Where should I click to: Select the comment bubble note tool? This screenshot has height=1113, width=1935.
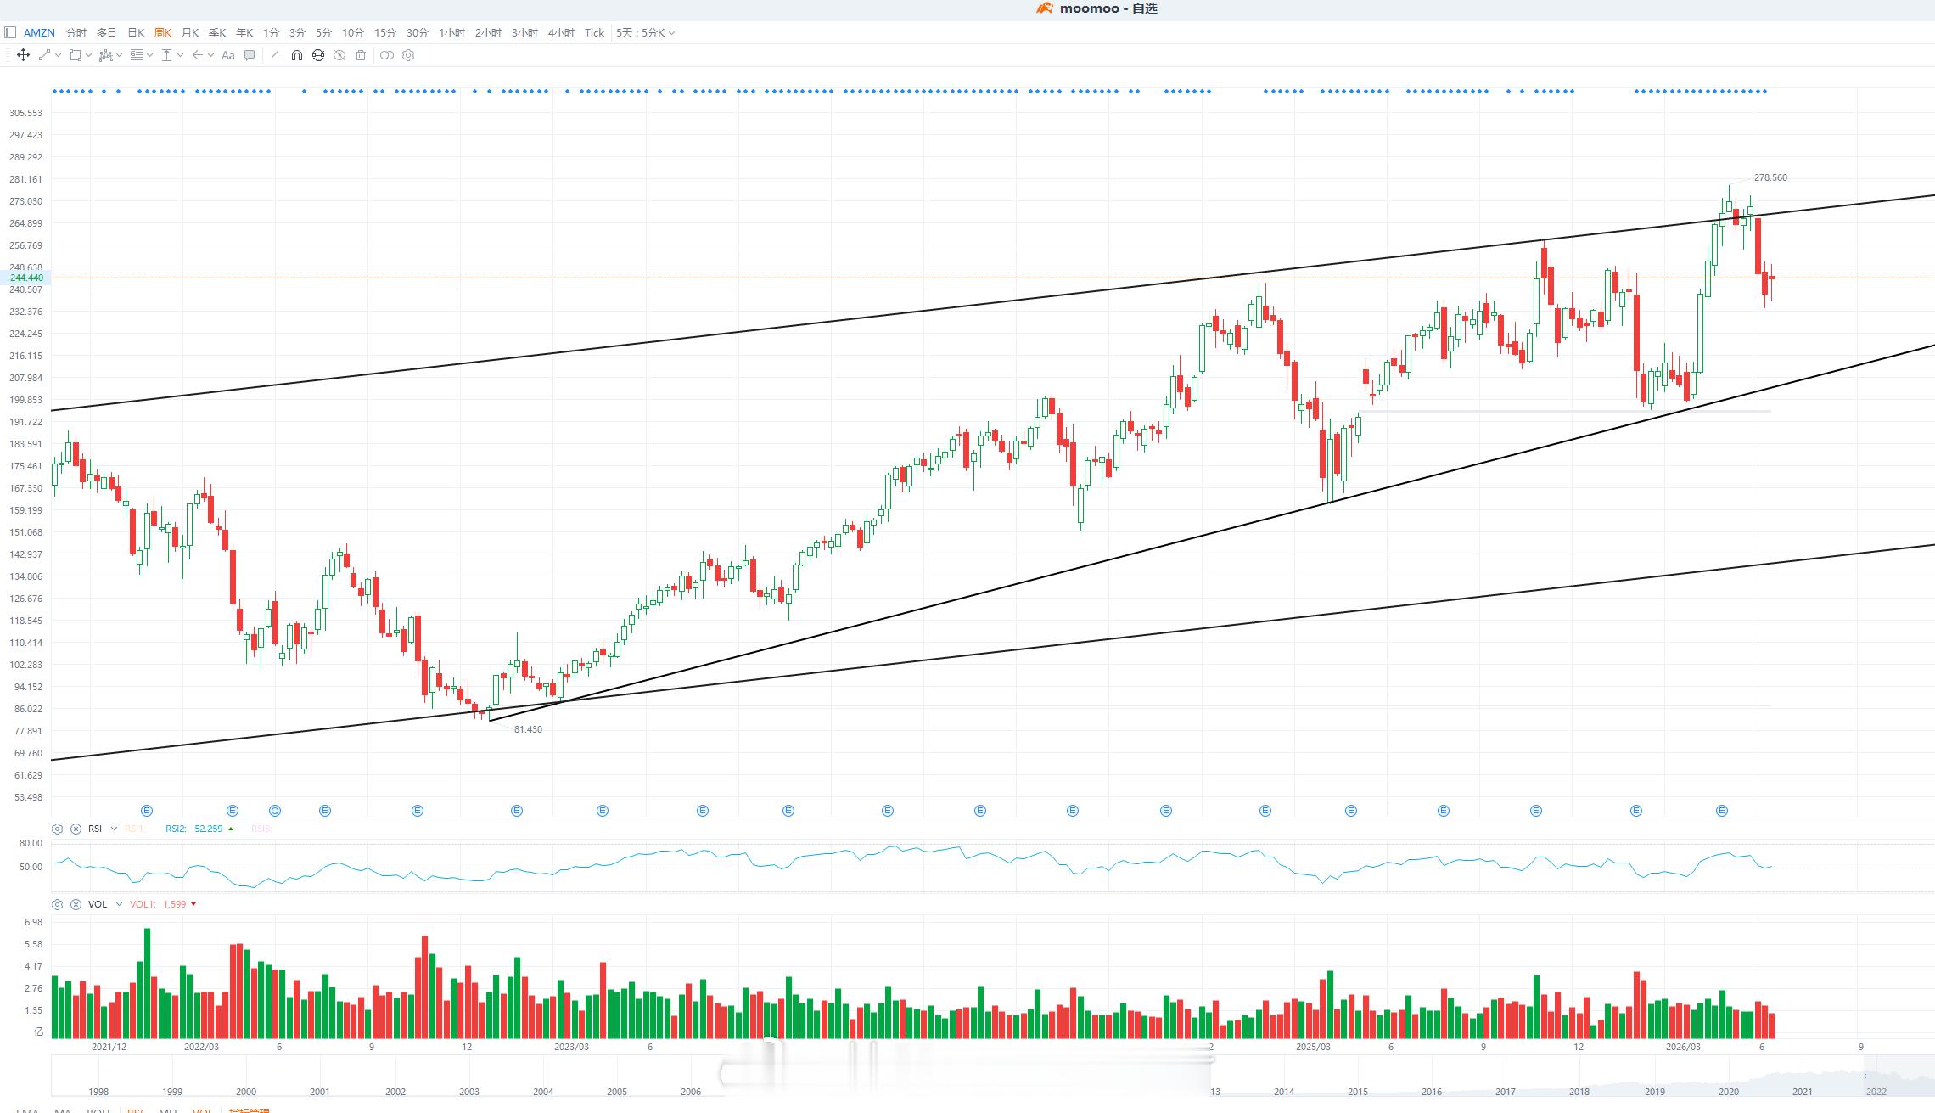click(250, 55)
